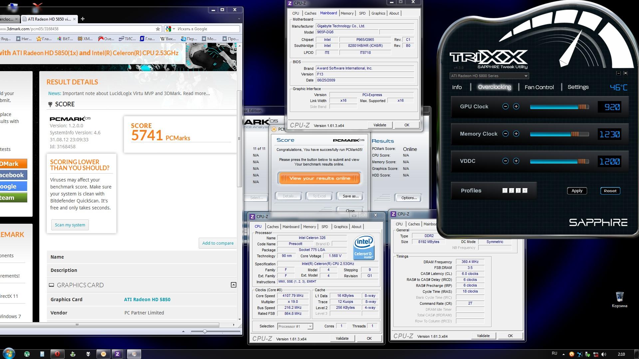The image size is (639, 359).
Task: Decrease VDDC voltage with the minus icon
Action: click(x=505, y=161)
